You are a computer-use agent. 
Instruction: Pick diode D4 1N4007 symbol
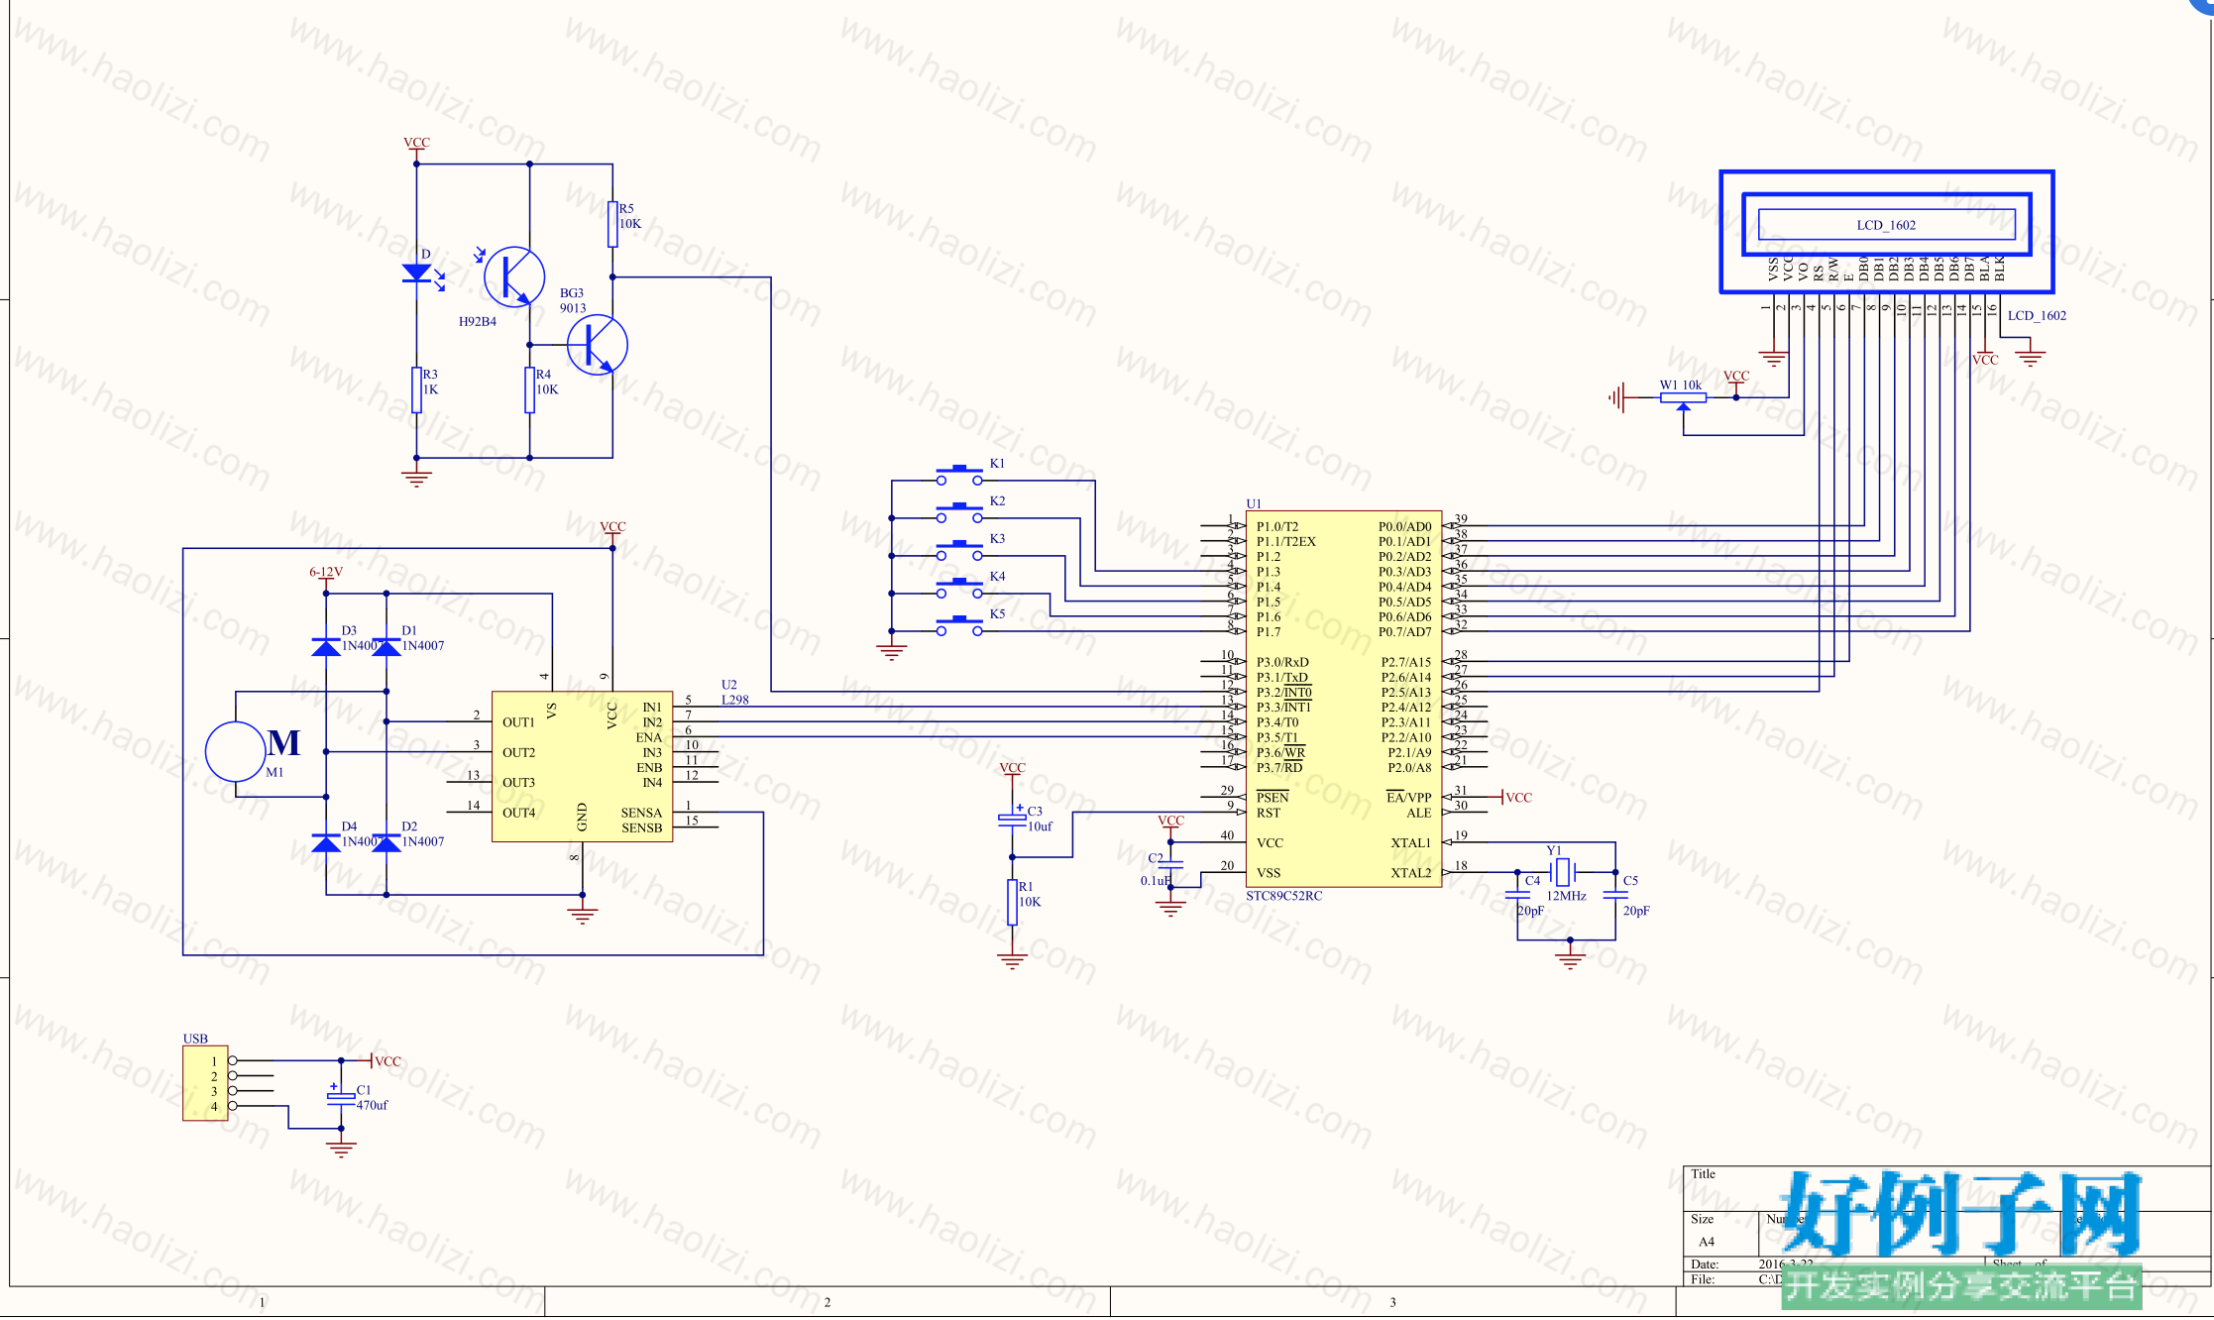click(326, 842)
